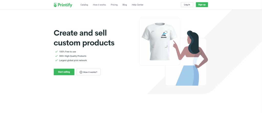Click the play icon in How it works button
Screen dimensions: 262x113
81,72
